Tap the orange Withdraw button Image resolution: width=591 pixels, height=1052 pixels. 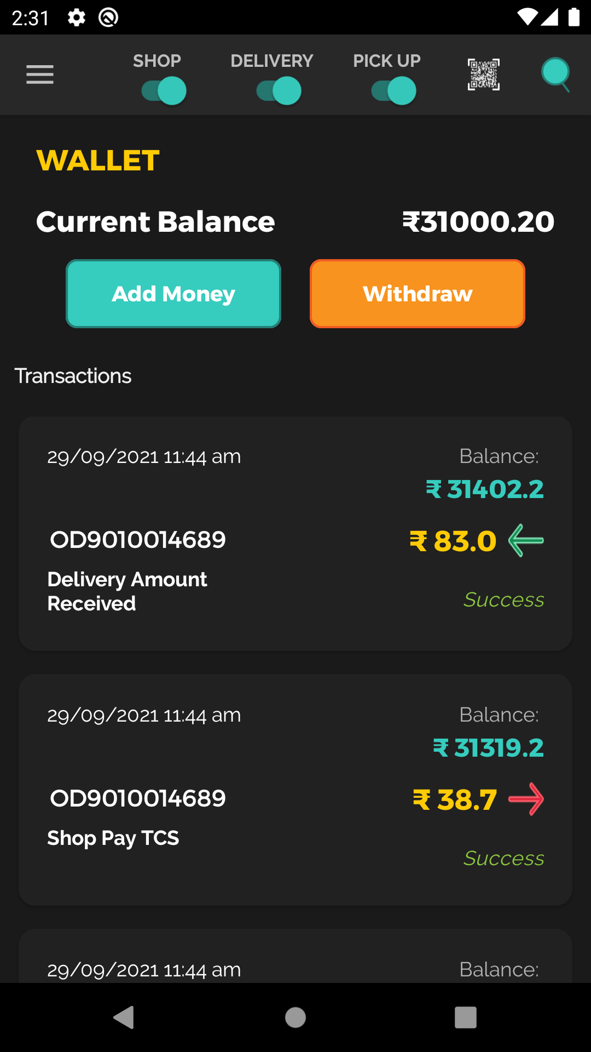(417, 294)
